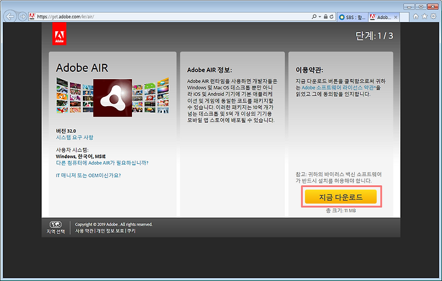This screenshot has height=281, width=442.
Task: Open the Tools gear icon
Action: [x=433, y=17]
